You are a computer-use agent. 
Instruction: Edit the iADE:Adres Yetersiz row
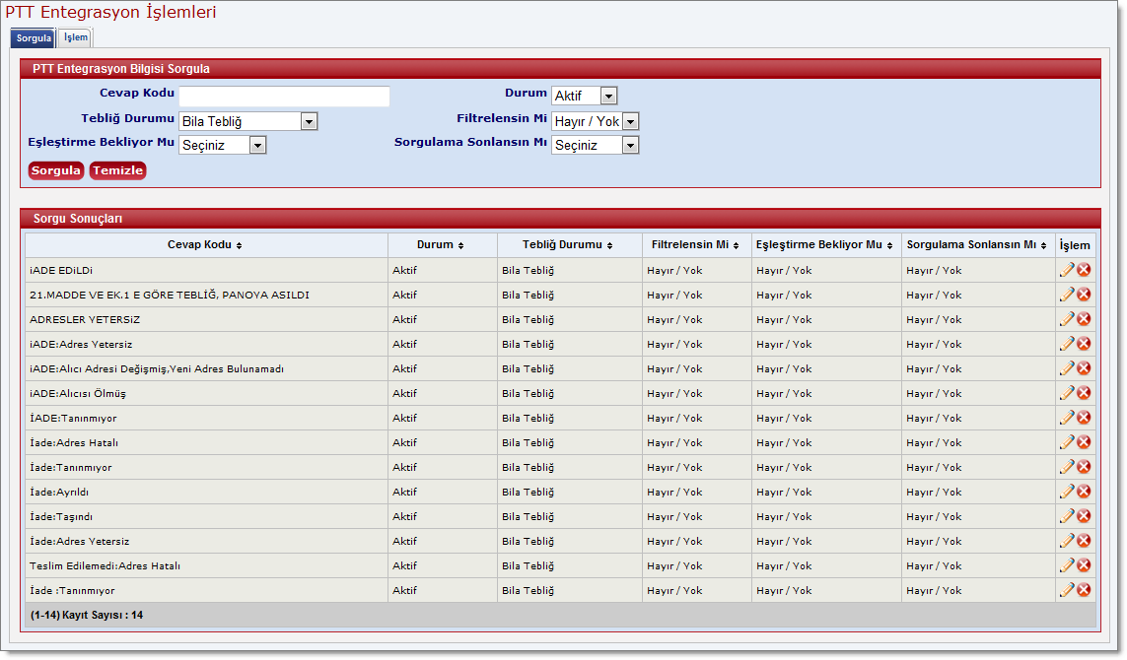(1067, 344)
